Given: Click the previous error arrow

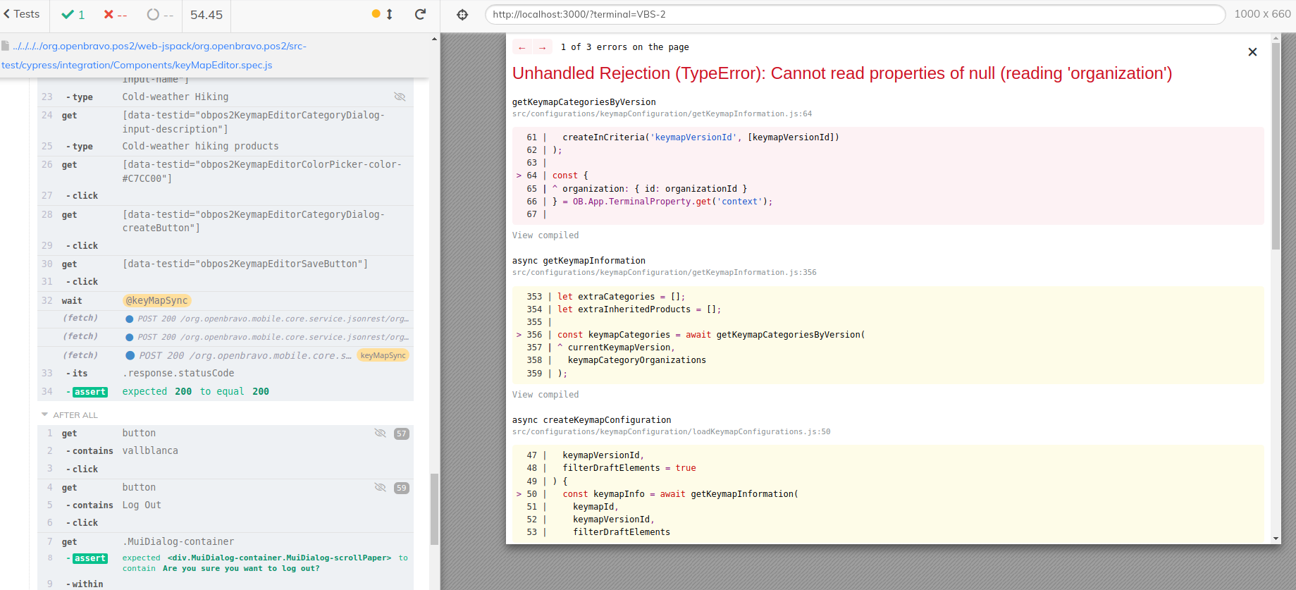Looking at the screenshot, I should click(522, 47).
